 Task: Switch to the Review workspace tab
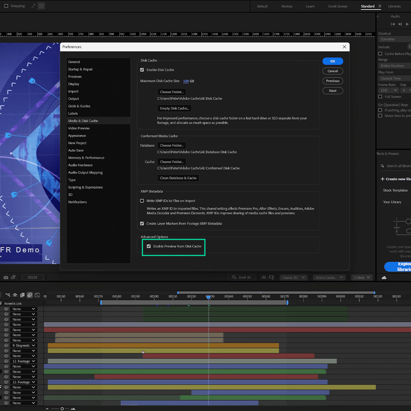point(287,6)
